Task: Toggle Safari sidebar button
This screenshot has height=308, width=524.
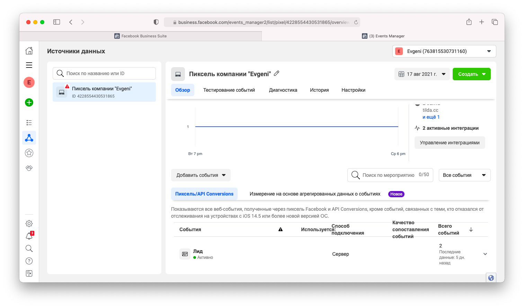Action: pyautogui.click(x=57, y=22)
